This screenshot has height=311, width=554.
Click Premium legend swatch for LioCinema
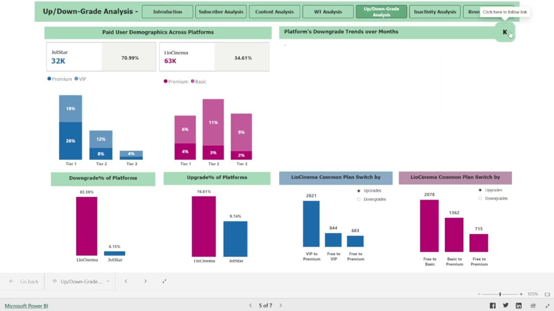(166, 82)
